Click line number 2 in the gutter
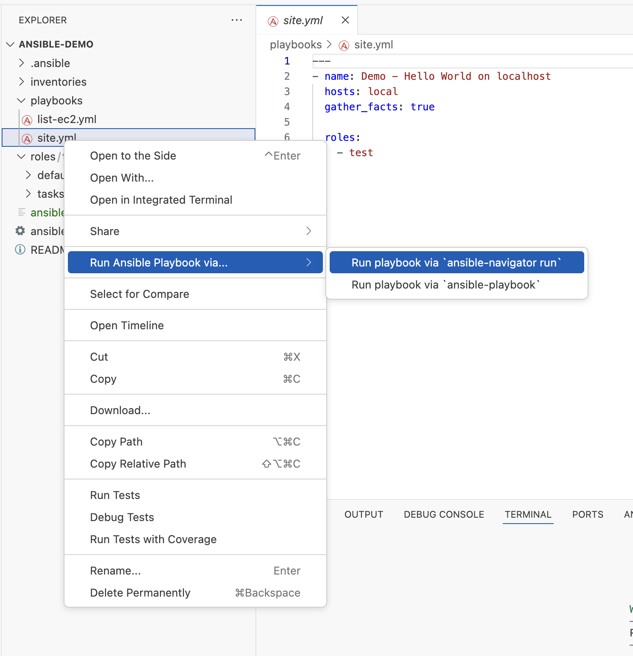 coord(287,76)
